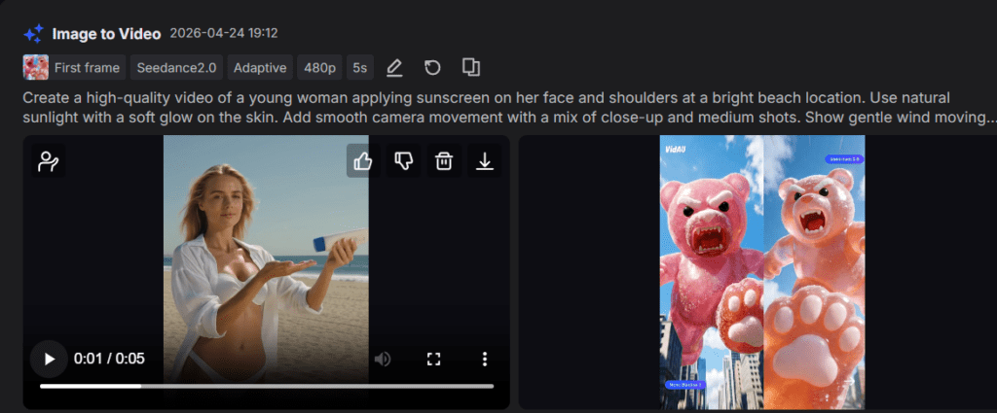Select the First frame tag
997x413 pixels.
74,68
